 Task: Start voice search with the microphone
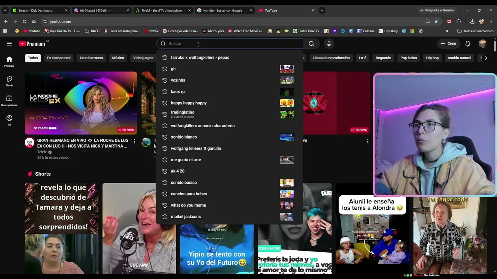(329, 44)
